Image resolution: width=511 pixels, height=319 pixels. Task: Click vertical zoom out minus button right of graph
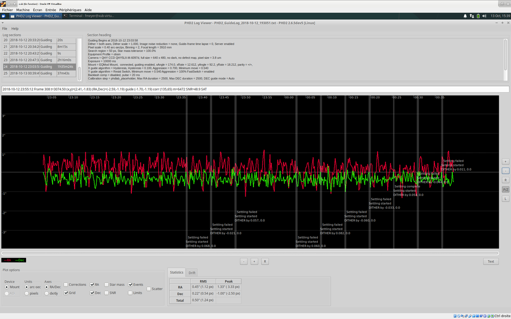(505, 170)
